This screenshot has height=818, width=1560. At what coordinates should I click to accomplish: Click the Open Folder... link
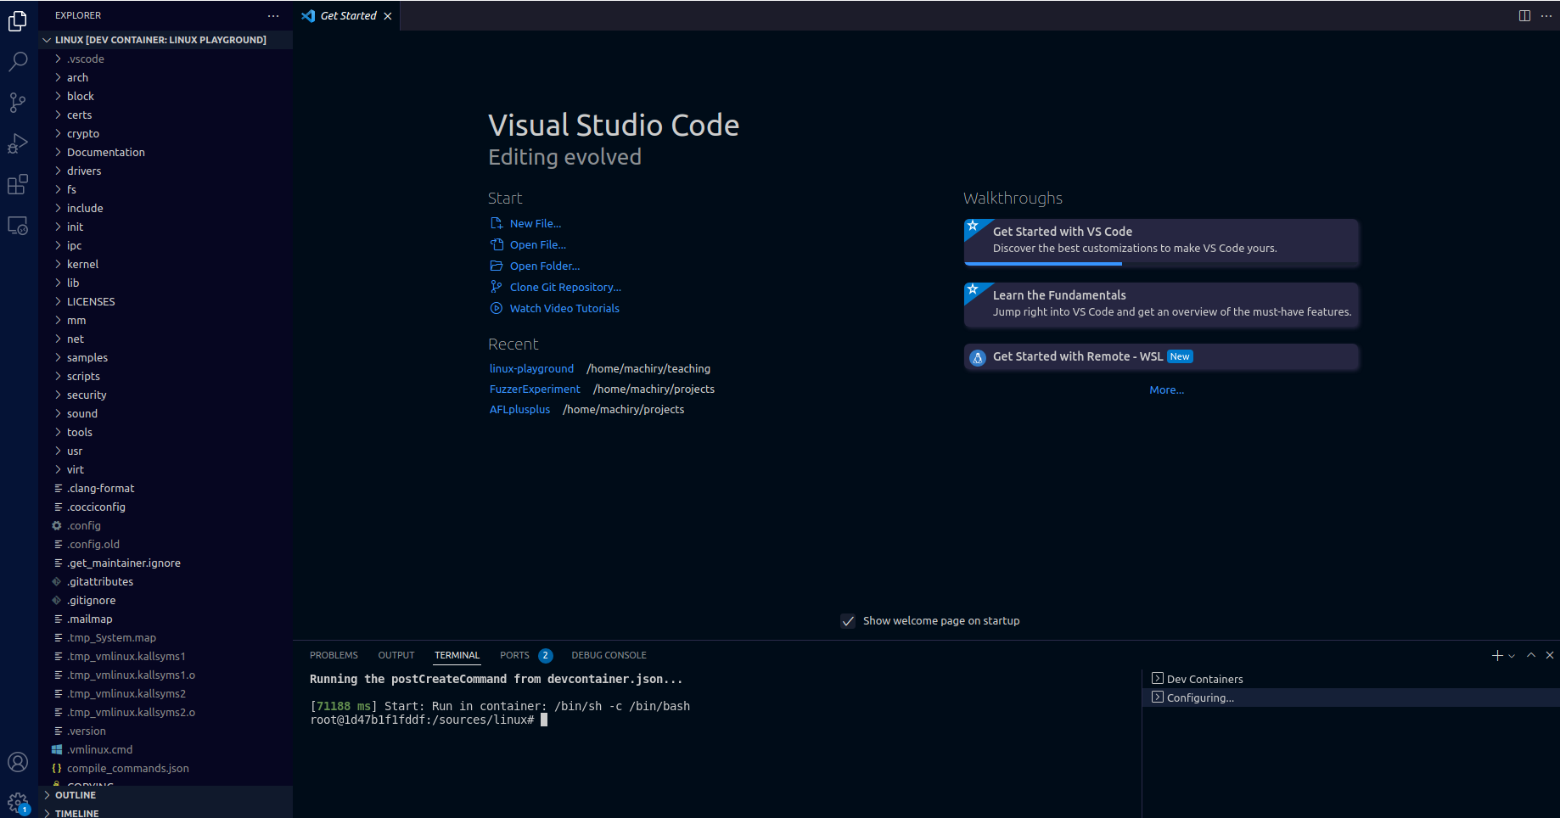click(x=545, y=266)
